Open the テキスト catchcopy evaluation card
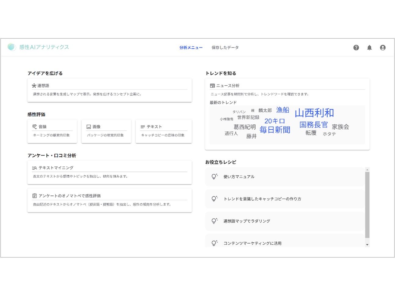The image size is (395, 296). pyautogui.click(x=163, y=131)
